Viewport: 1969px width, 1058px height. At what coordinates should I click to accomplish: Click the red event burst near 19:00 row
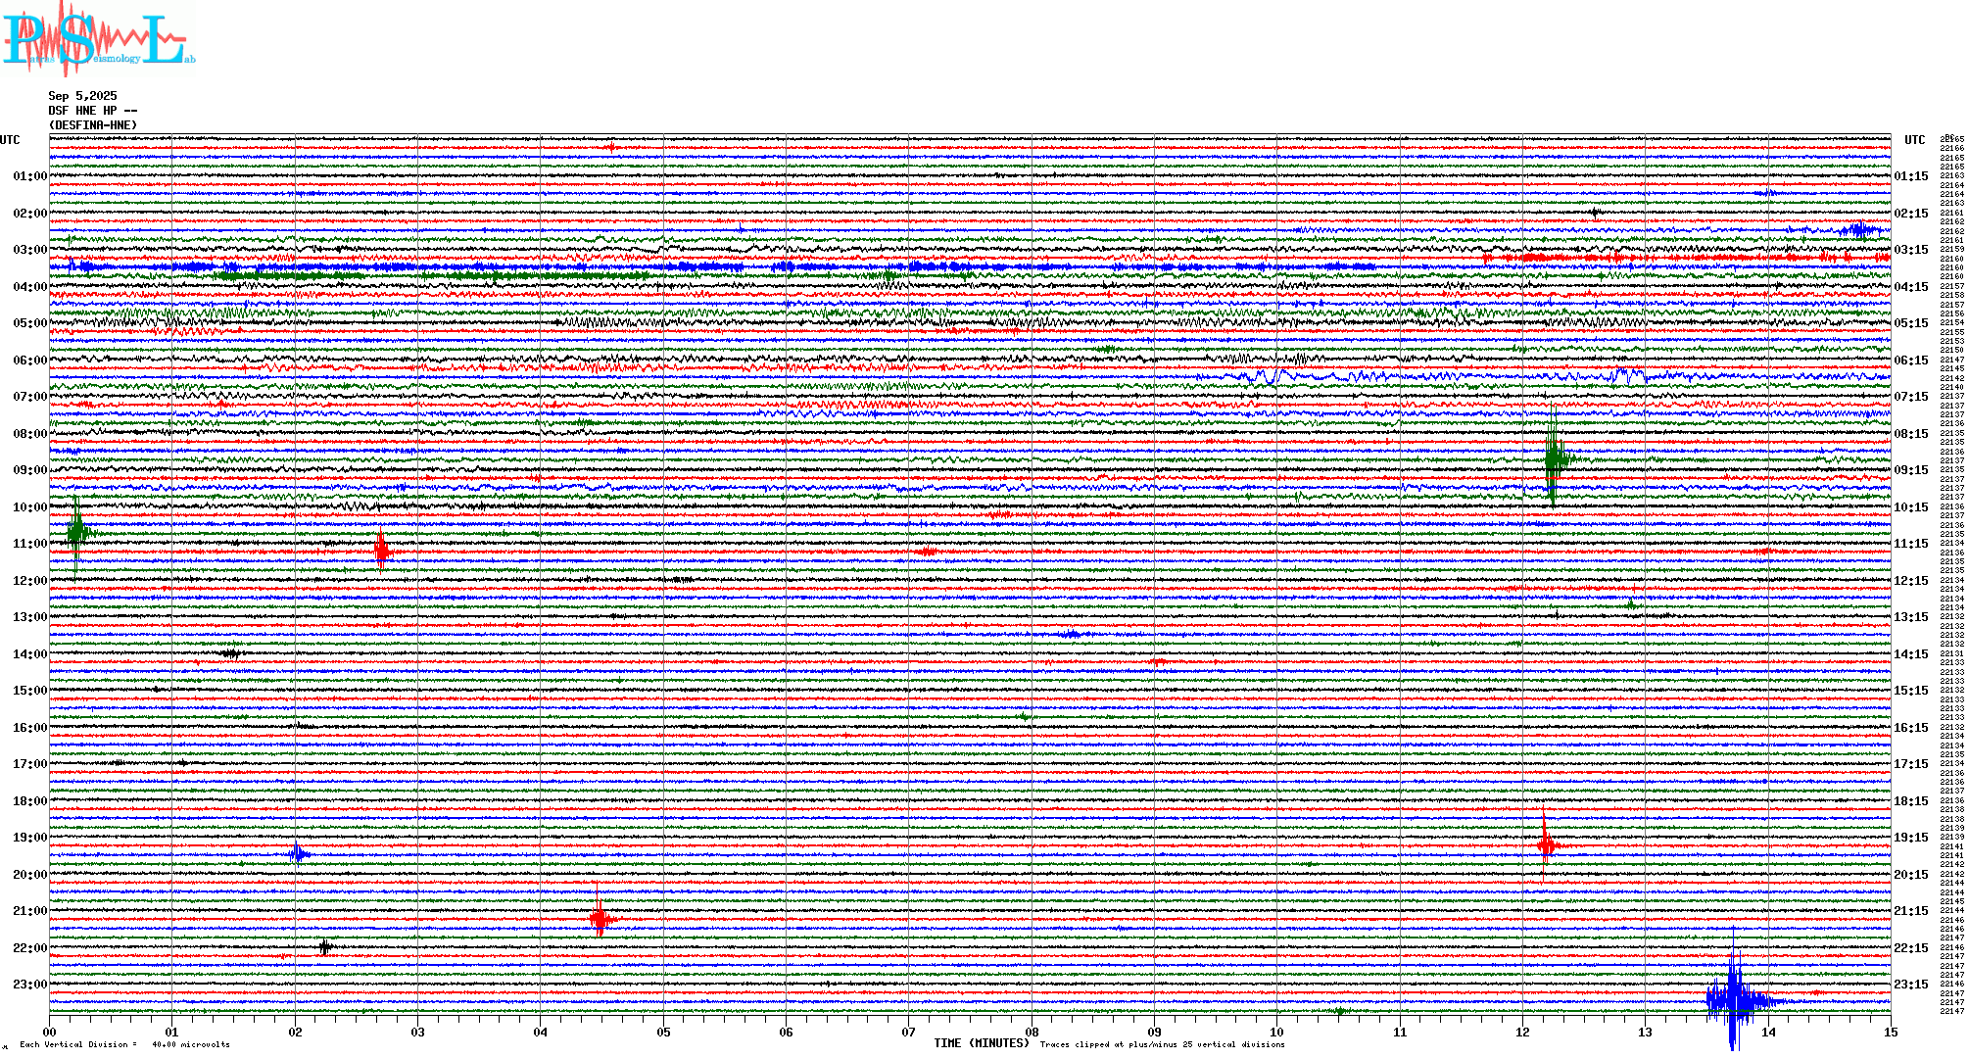click(x=1546, y=844)
